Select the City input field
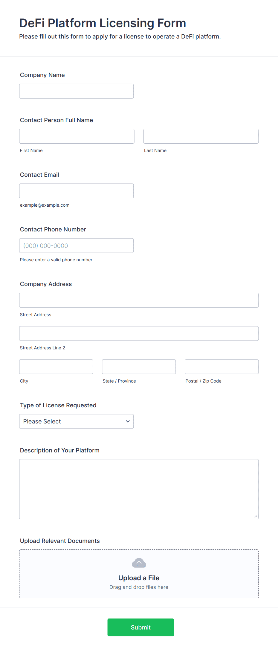 click(x=56, y=367)
